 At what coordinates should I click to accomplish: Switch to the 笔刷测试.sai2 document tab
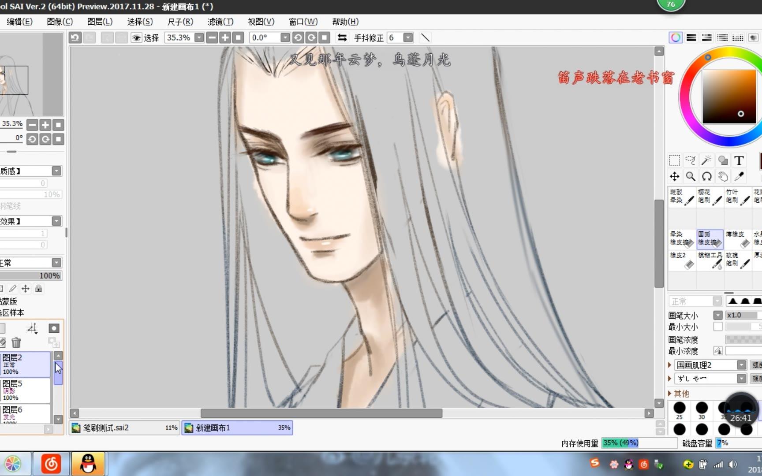tap(124, 428)
